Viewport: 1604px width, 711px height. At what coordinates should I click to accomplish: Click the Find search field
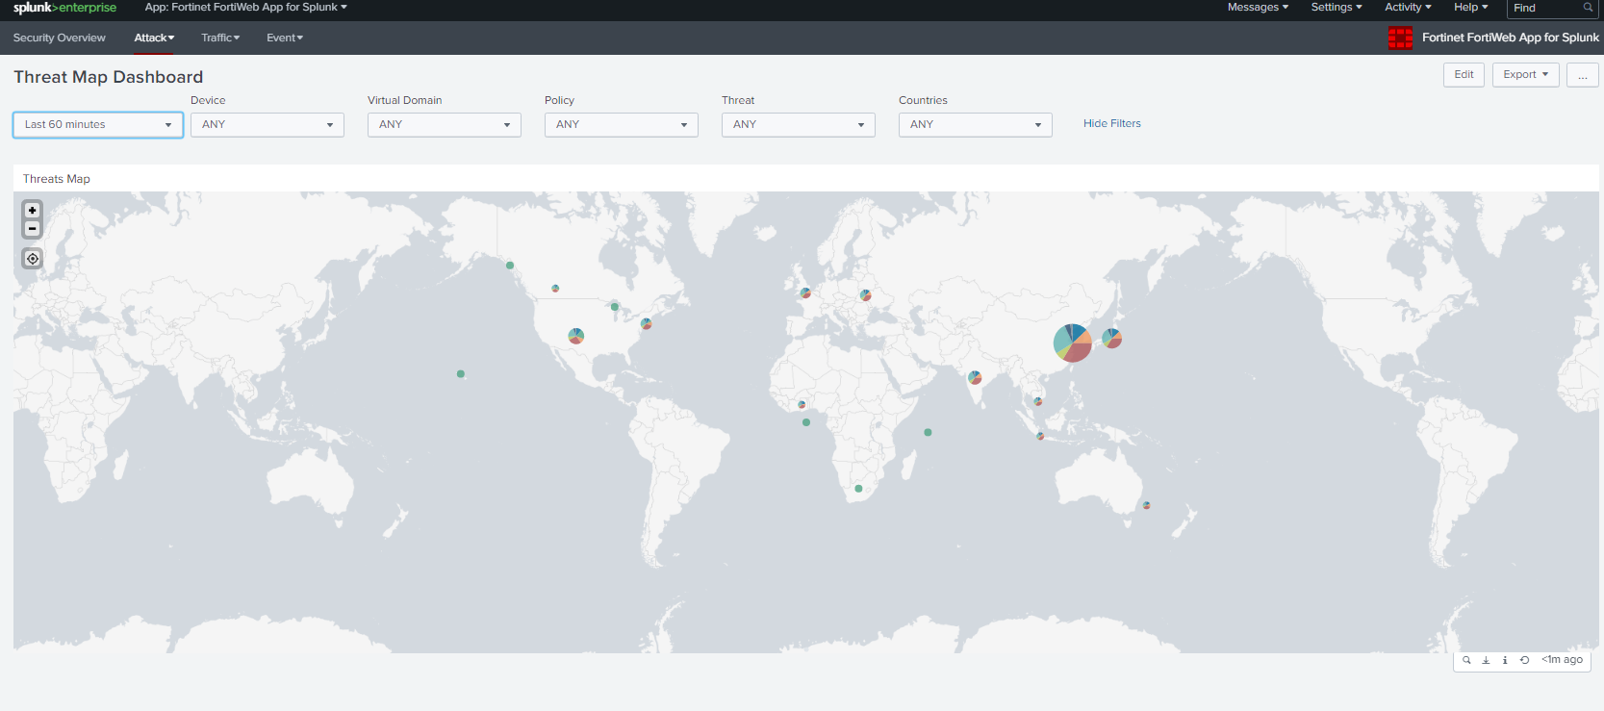[1545, 8]
